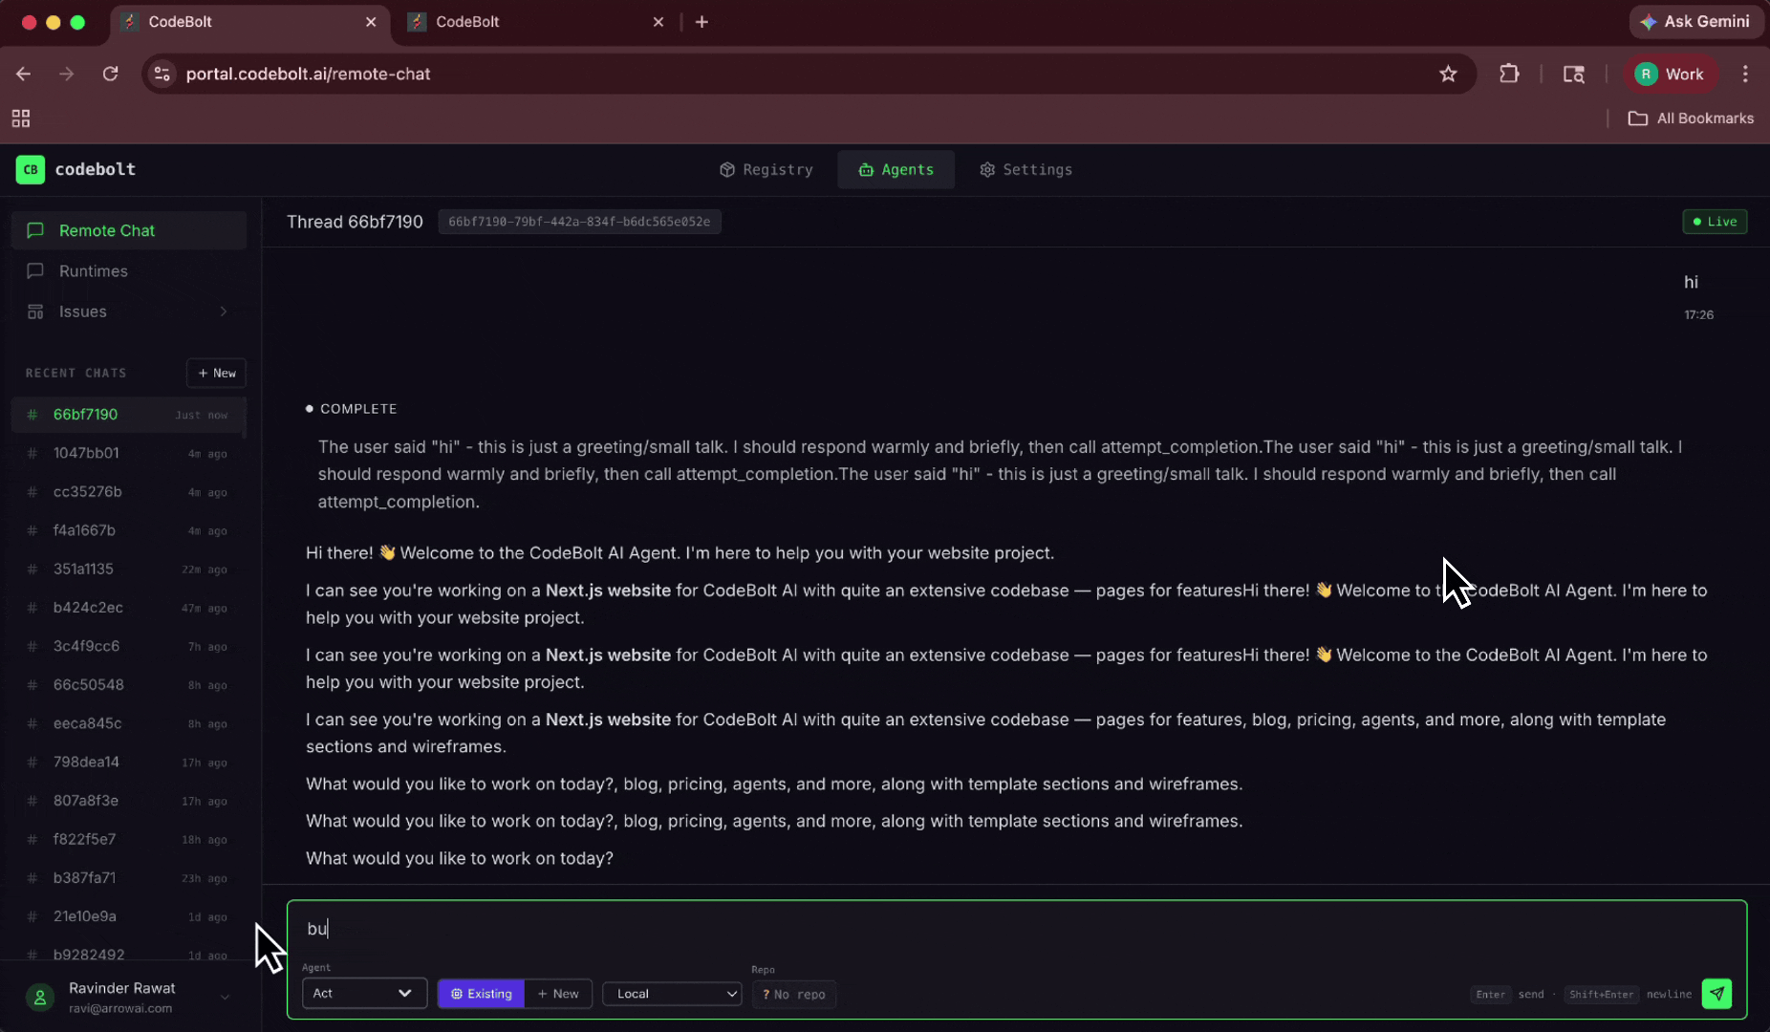Open recent chat 66bf7190
Viewport: 1770px width, 1032px height.
(129, 415)
